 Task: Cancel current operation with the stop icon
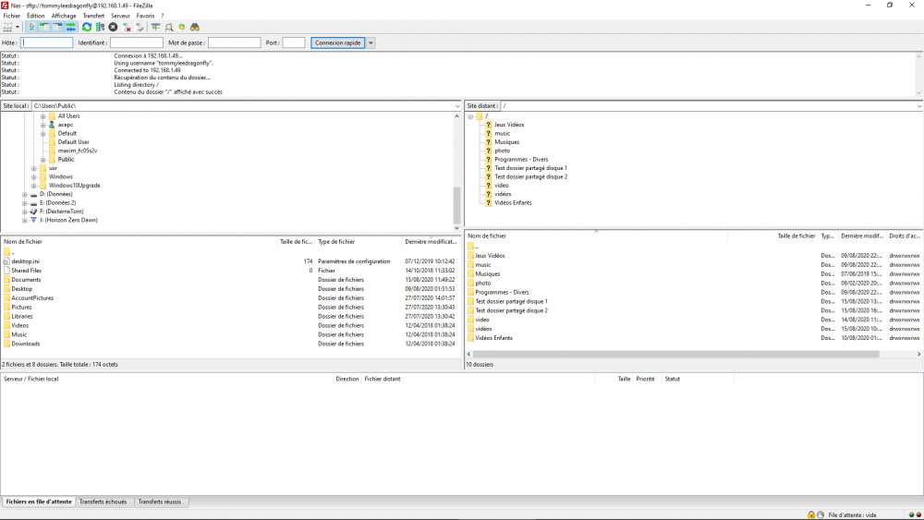(113, 28)
